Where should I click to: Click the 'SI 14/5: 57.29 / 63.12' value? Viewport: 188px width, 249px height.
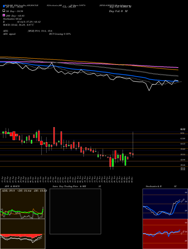29,22
